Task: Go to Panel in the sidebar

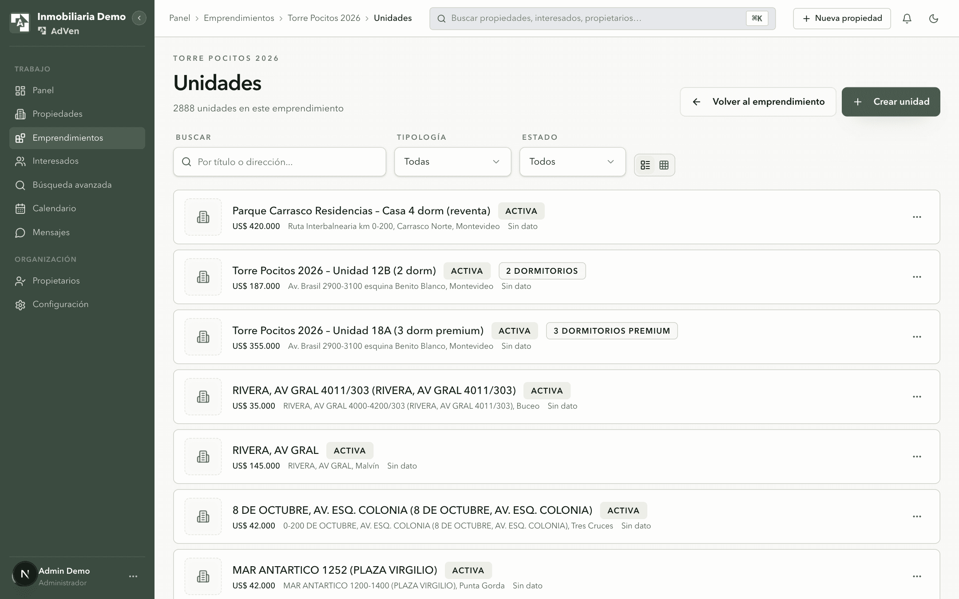Action: click(77, 91)
